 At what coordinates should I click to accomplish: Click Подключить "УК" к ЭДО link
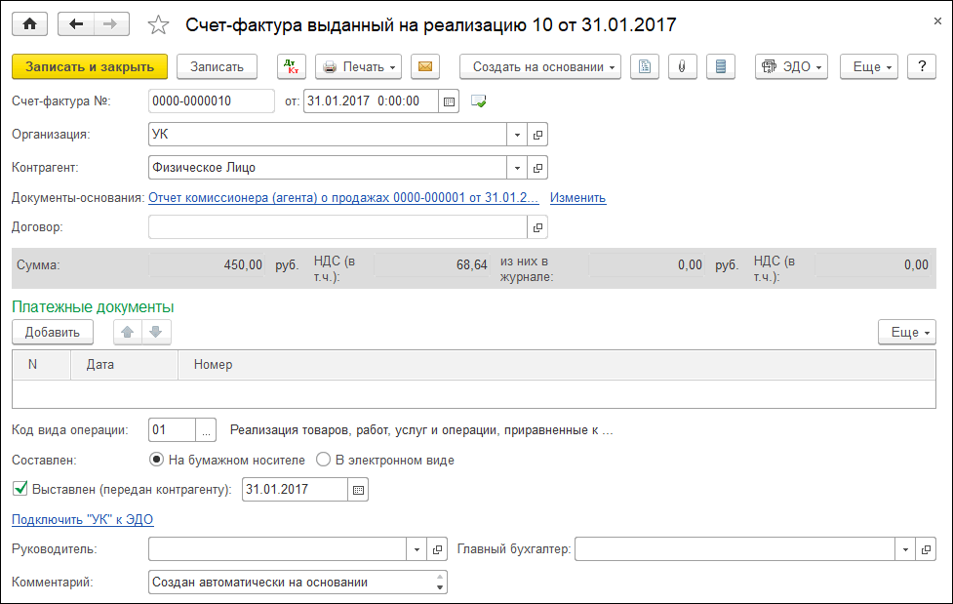83,519
